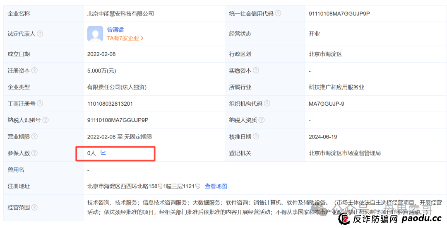Image resolution: width=447 pixels, height=228 pixels.
Task: Open legal representative 曾清镭 profile link
Action: (115, 30)
